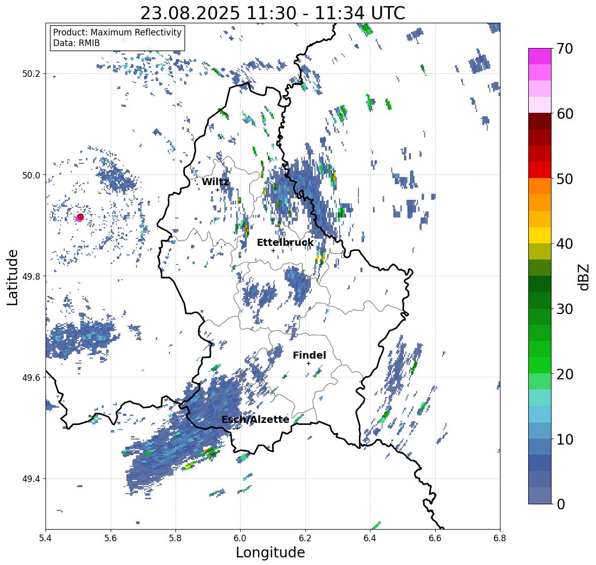Click the latitude tick label 50.0
The height and width of the screenshot is (565, 596).
(31, 176)
